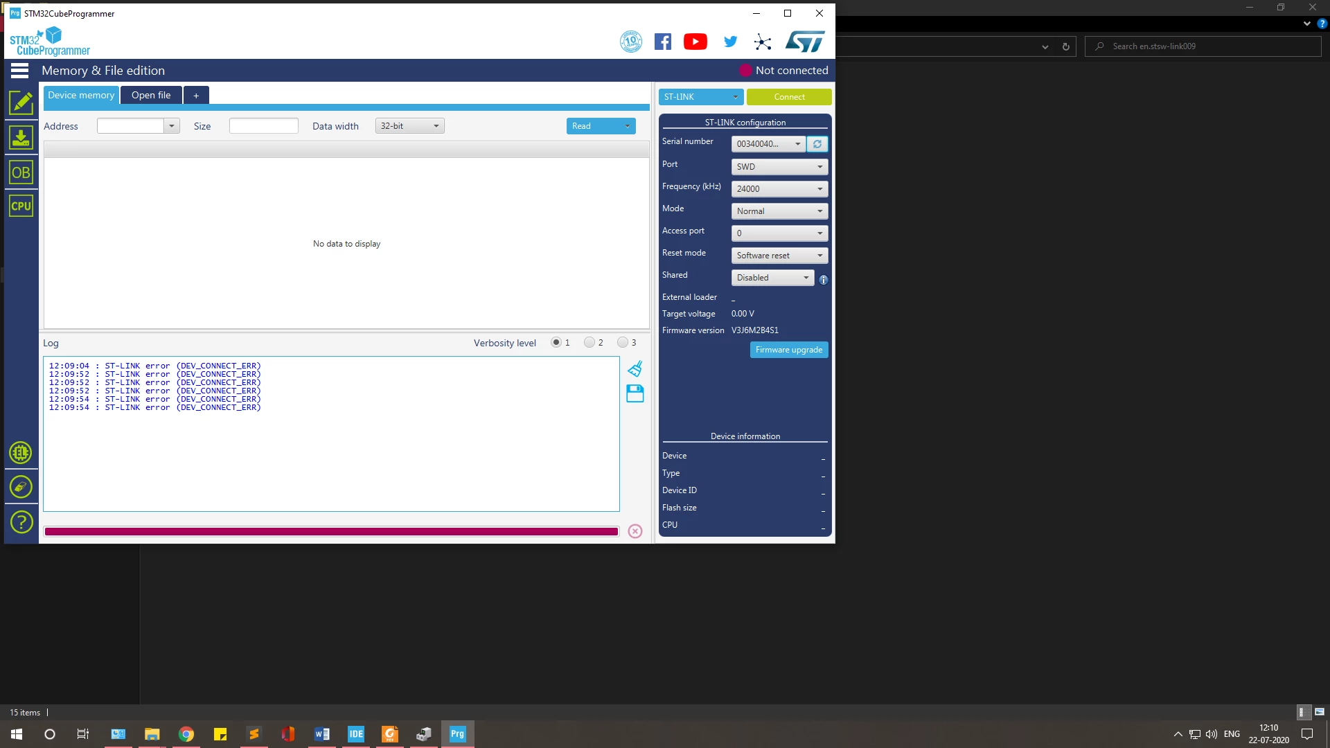This screenshot has height=748, width=1330.
Task: Open Sublime Text from the taskbar
Action: pos(254,734)
